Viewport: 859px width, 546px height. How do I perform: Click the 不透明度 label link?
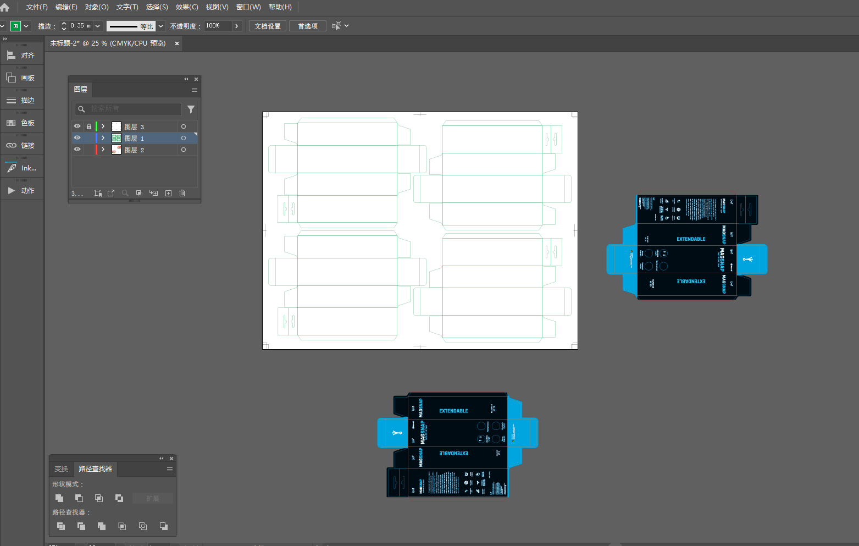(x=185, y=26)
